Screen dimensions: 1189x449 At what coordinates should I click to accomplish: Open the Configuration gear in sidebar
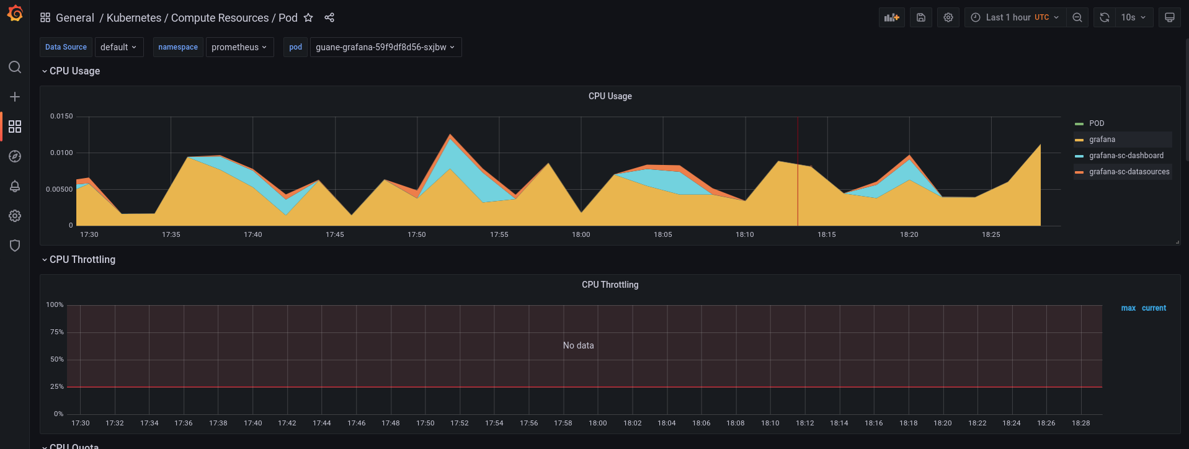tap(15, 216)
